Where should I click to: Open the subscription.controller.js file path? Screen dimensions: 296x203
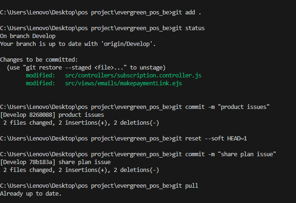pyautogui.click(x=133, y=75)
